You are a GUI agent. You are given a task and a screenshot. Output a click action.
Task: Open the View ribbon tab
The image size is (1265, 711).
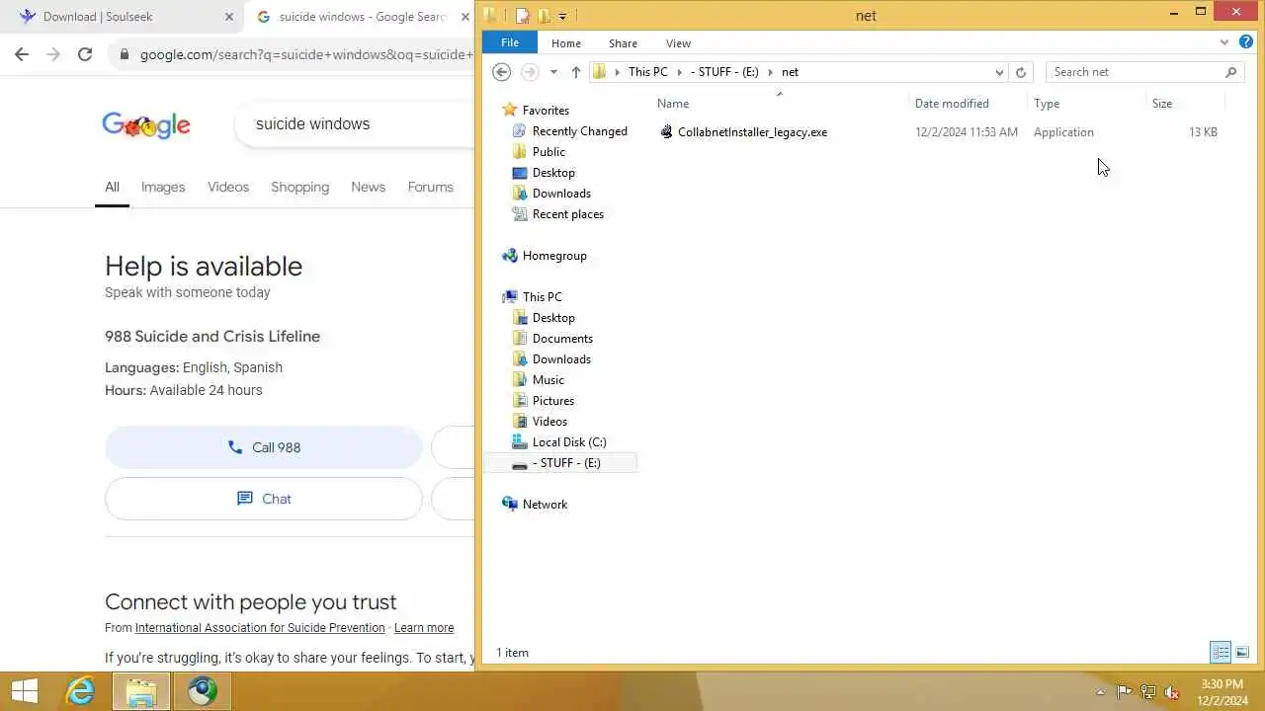pos(678,43)
